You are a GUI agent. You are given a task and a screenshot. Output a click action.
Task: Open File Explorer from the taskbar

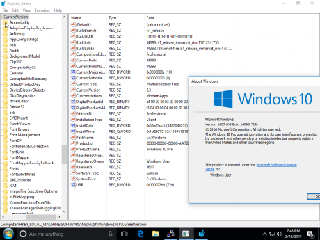click(156, 234)
